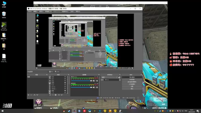Open the 桌面音频 audio settings gear

[x=97, y=87]
